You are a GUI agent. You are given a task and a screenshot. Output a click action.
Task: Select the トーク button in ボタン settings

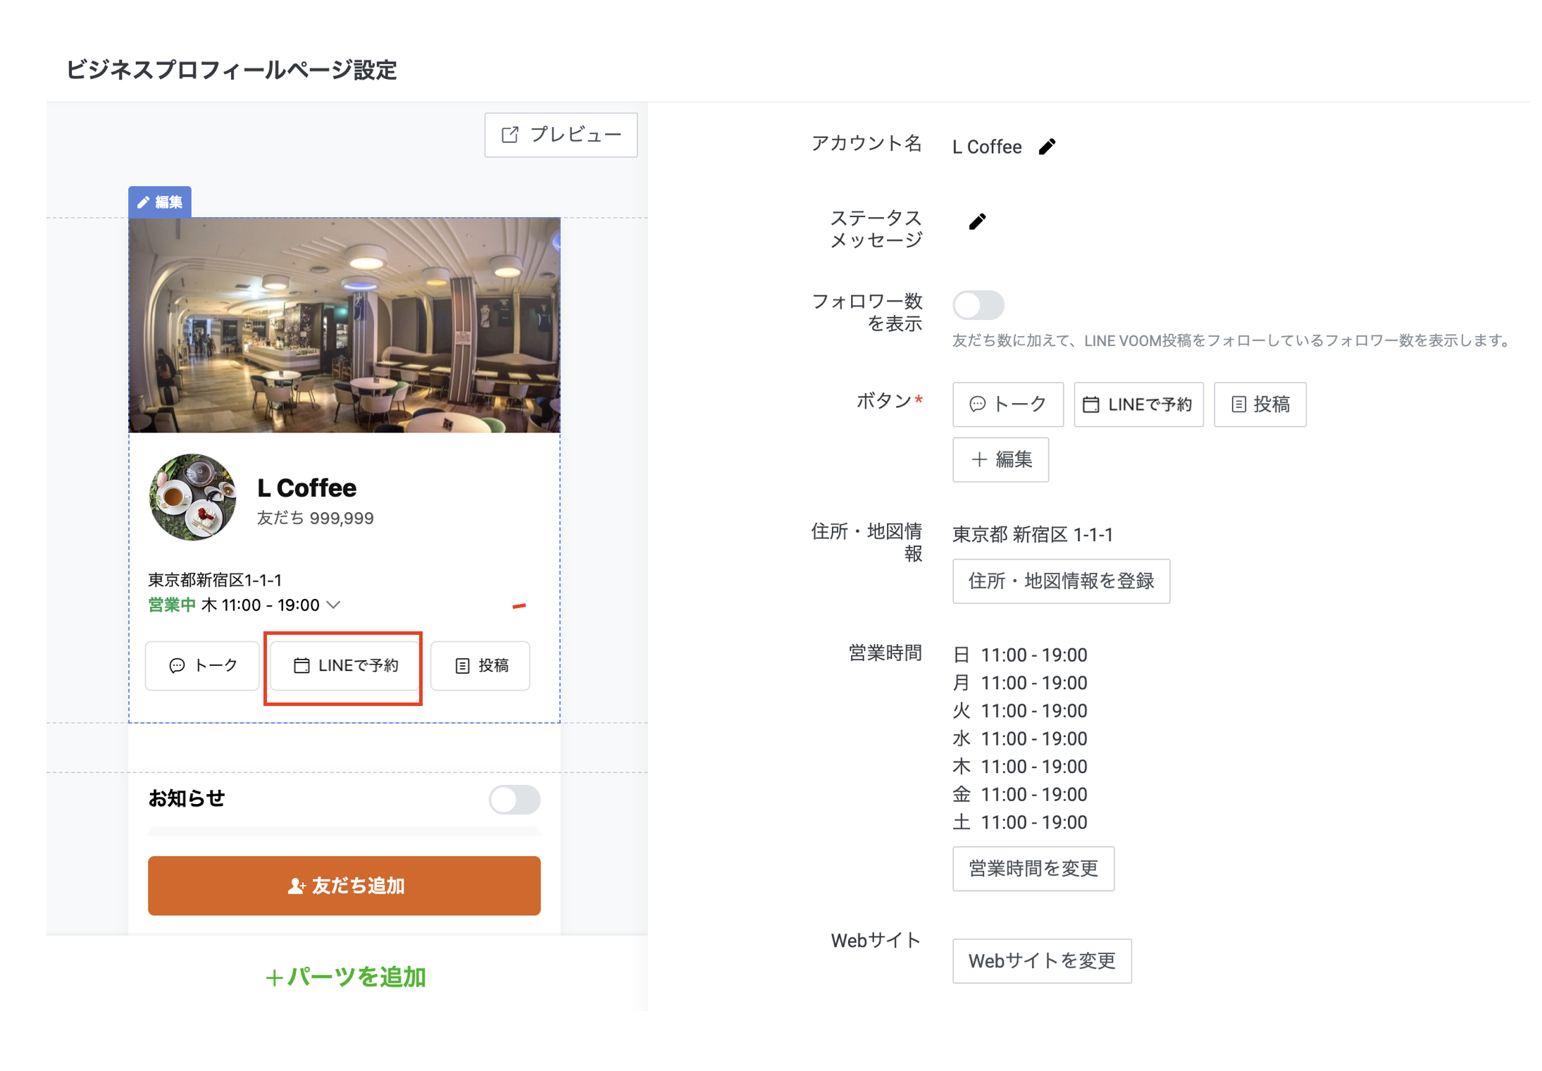(x=1007, y=404)
